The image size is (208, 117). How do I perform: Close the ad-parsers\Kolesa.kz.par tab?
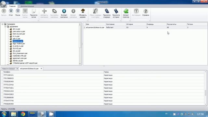pos(41,69)
